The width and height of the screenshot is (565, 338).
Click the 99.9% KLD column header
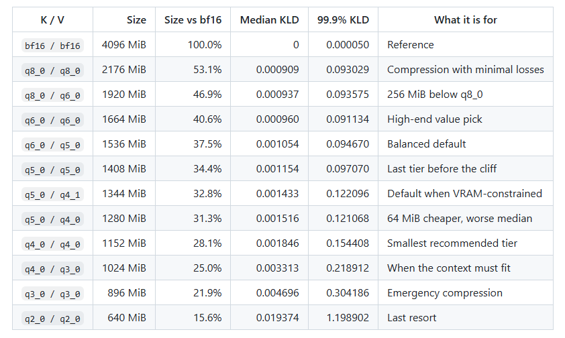pos(343,20)
